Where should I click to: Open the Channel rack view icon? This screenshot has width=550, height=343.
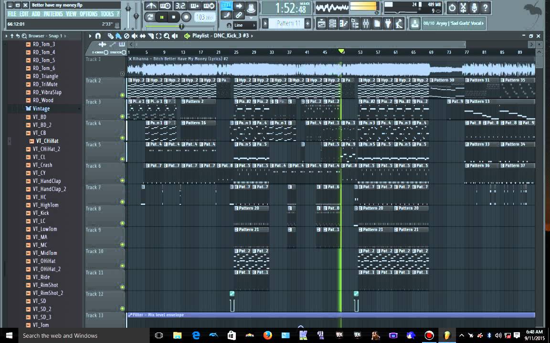332,23
